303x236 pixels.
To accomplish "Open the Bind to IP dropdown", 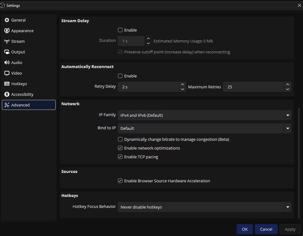I will 204,128.
